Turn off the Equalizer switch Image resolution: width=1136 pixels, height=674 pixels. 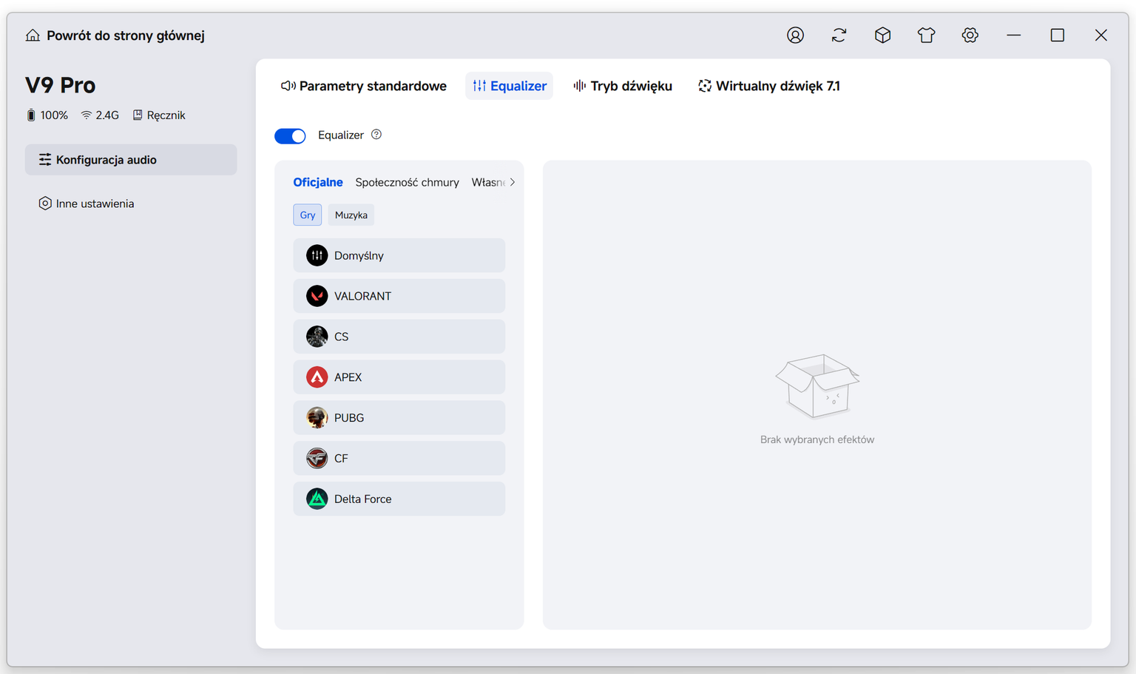[290, 135]
